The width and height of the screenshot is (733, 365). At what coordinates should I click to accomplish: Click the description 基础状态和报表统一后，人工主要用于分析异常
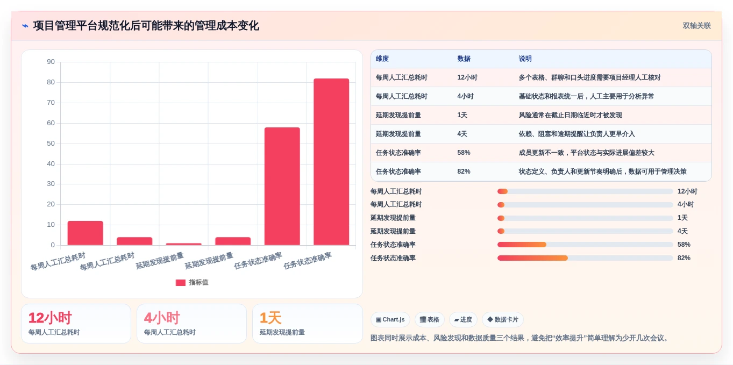pyautogui.click(x=587, y=96)
